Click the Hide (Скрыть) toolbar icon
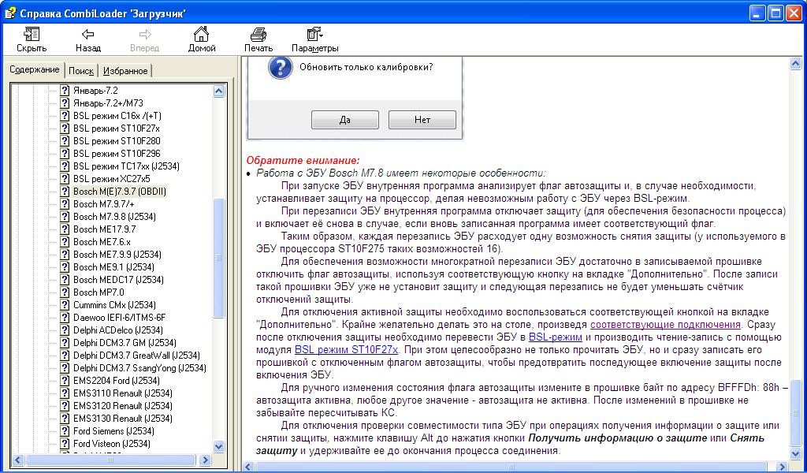 point(32,35)
